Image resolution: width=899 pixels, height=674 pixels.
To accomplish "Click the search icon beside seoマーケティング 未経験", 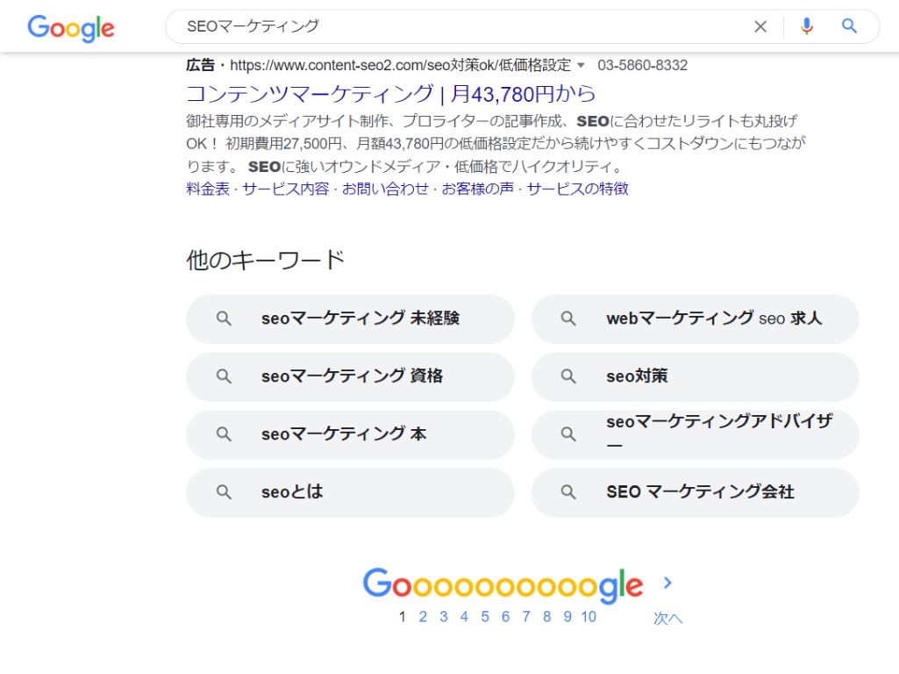I will pyautogui.click(x=223, y=319).
